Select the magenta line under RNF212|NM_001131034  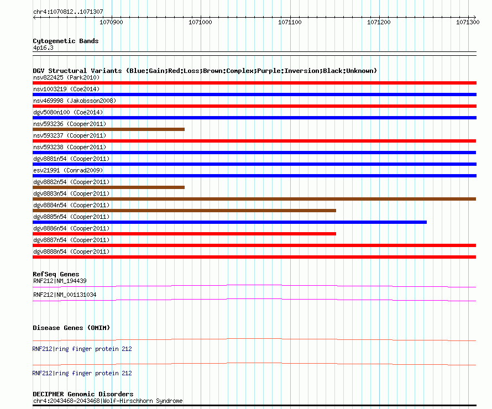tap(254, 300)
